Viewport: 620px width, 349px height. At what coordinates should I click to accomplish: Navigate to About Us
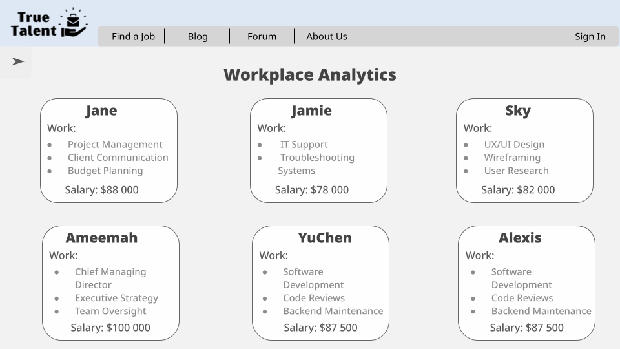point(327,36)
